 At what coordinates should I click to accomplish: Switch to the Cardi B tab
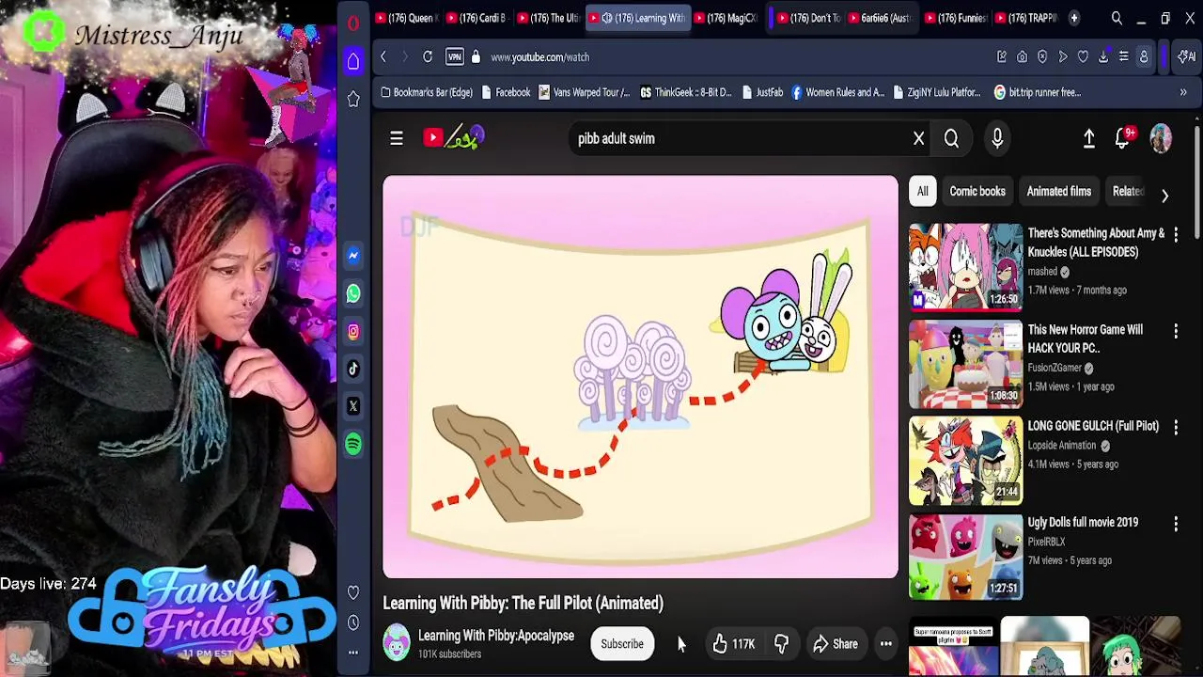[477, 18]
